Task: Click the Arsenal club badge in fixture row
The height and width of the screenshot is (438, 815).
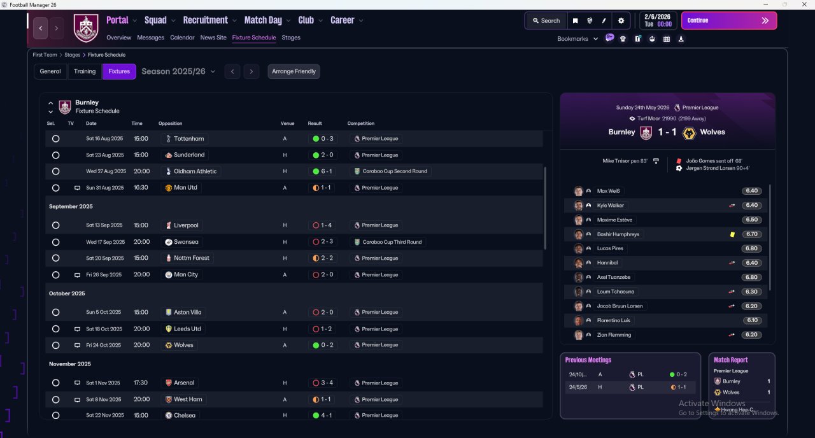Action: (168, 383)
